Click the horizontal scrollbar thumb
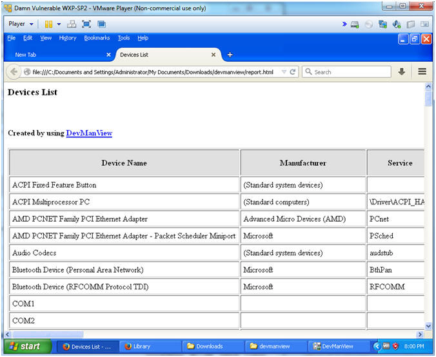This screenshot has width=436, height=357. [x=48, y=334]
